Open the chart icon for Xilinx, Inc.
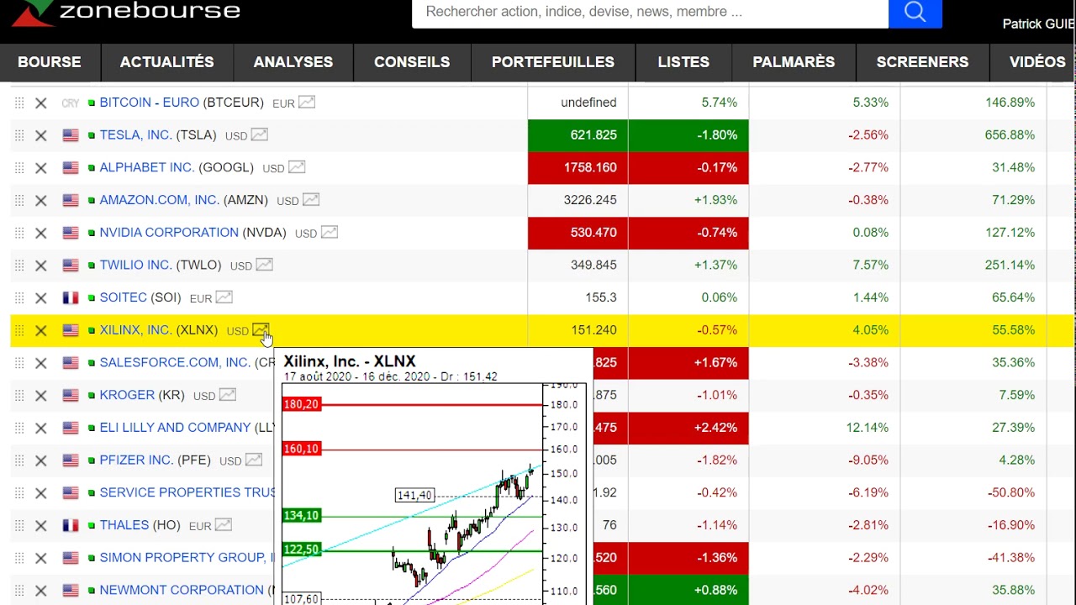 261,330
